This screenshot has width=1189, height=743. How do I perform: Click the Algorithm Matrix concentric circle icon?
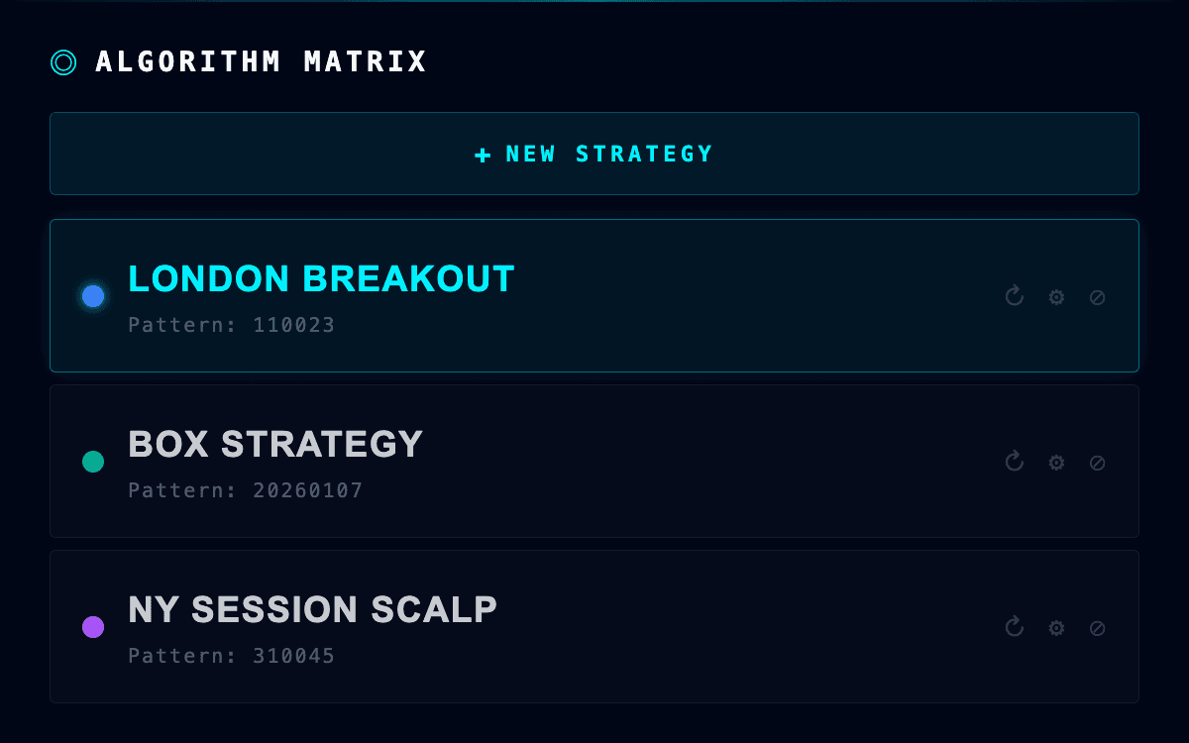63,63
